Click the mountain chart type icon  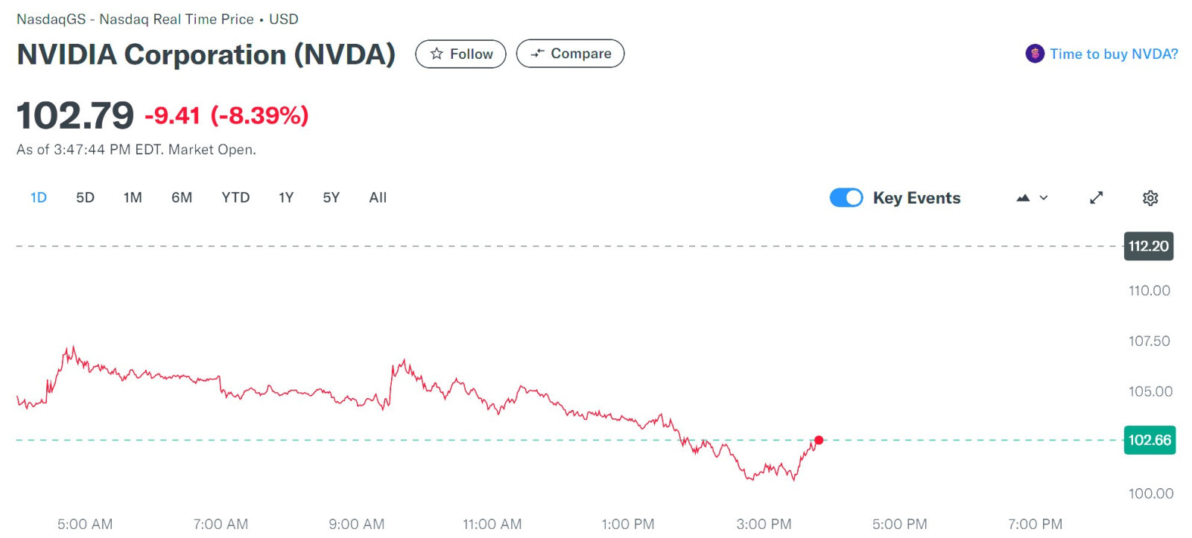pyautogui.click(x=1023, y=198)
